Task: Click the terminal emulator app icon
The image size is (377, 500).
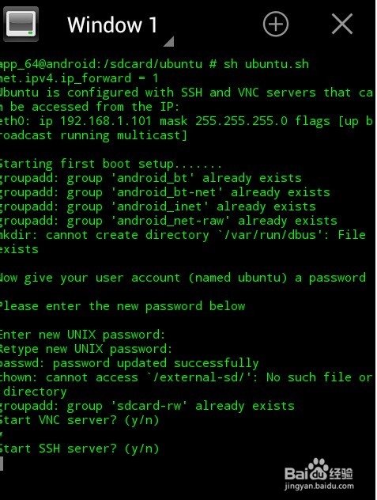Action: (21, 25)
